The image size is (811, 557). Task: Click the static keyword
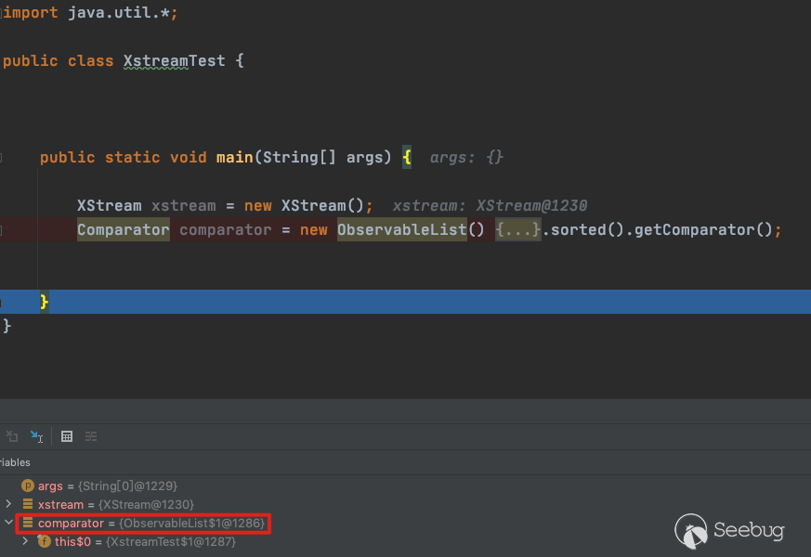[x=133, y=157]
